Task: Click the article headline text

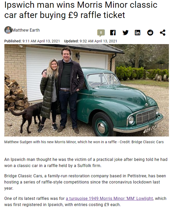Action: coord(81,10)
